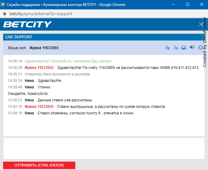Refresh the live support chat
This screenshot has width=208, height=170.
tap(200, 47)
